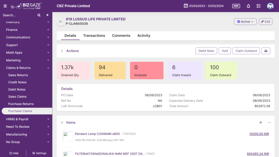Open the task list icon in header
Image resolution: width=279 pixels, height=157 pixels.
click(259, 6)
